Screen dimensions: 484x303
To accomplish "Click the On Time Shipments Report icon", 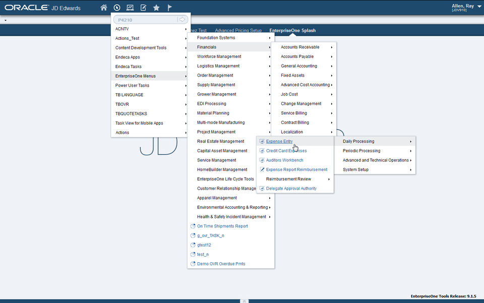I will click(193, 226).
